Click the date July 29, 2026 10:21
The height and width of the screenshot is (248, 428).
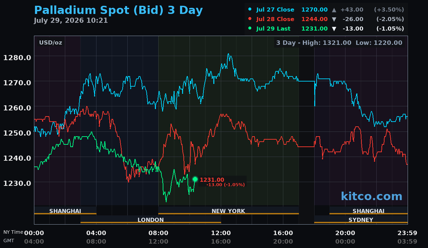(71, 21)
